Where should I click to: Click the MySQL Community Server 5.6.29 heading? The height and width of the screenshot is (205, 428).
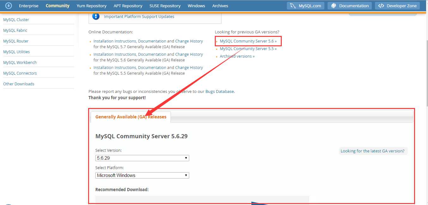click(x=142, y=136)
